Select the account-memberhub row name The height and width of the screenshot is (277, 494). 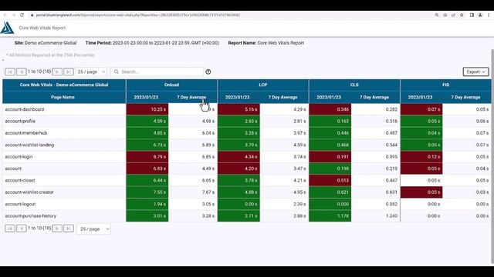tap(26, 133)
